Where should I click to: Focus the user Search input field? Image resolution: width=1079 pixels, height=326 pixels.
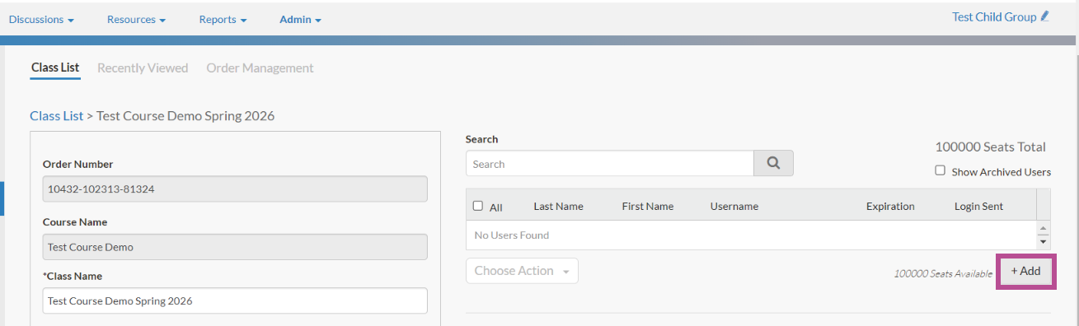click(610, 164)
